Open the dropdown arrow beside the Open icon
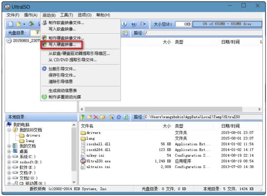The width and height of the screenshot is (267, 196). pyautogui.click(x=24, y=24)
